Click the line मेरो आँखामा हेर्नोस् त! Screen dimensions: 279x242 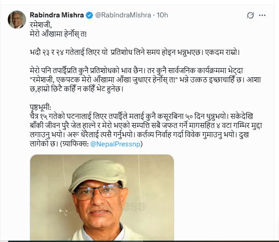pos(58,34)
